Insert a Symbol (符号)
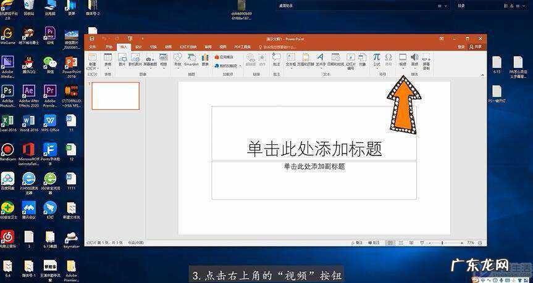533x283 pixels. click(x=388, y=60)
